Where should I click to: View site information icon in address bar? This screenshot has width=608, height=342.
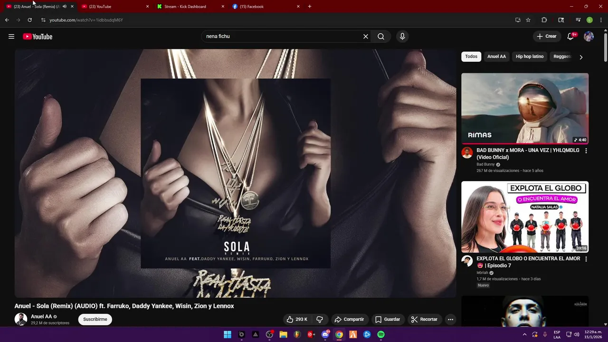point(43,20)
